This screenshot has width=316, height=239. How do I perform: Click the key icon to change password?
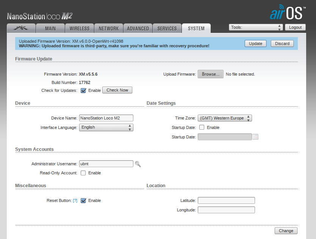138,164
